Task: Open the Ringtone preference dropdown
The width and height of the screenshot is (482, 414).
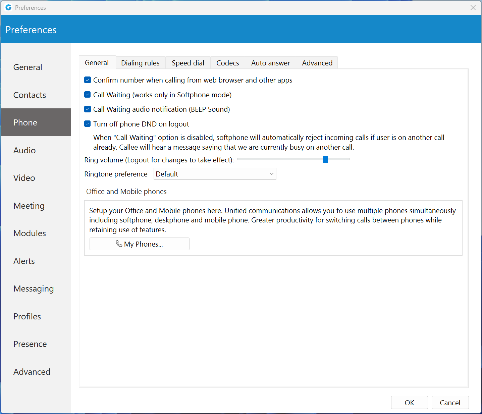Action: (x=215, y=174)
